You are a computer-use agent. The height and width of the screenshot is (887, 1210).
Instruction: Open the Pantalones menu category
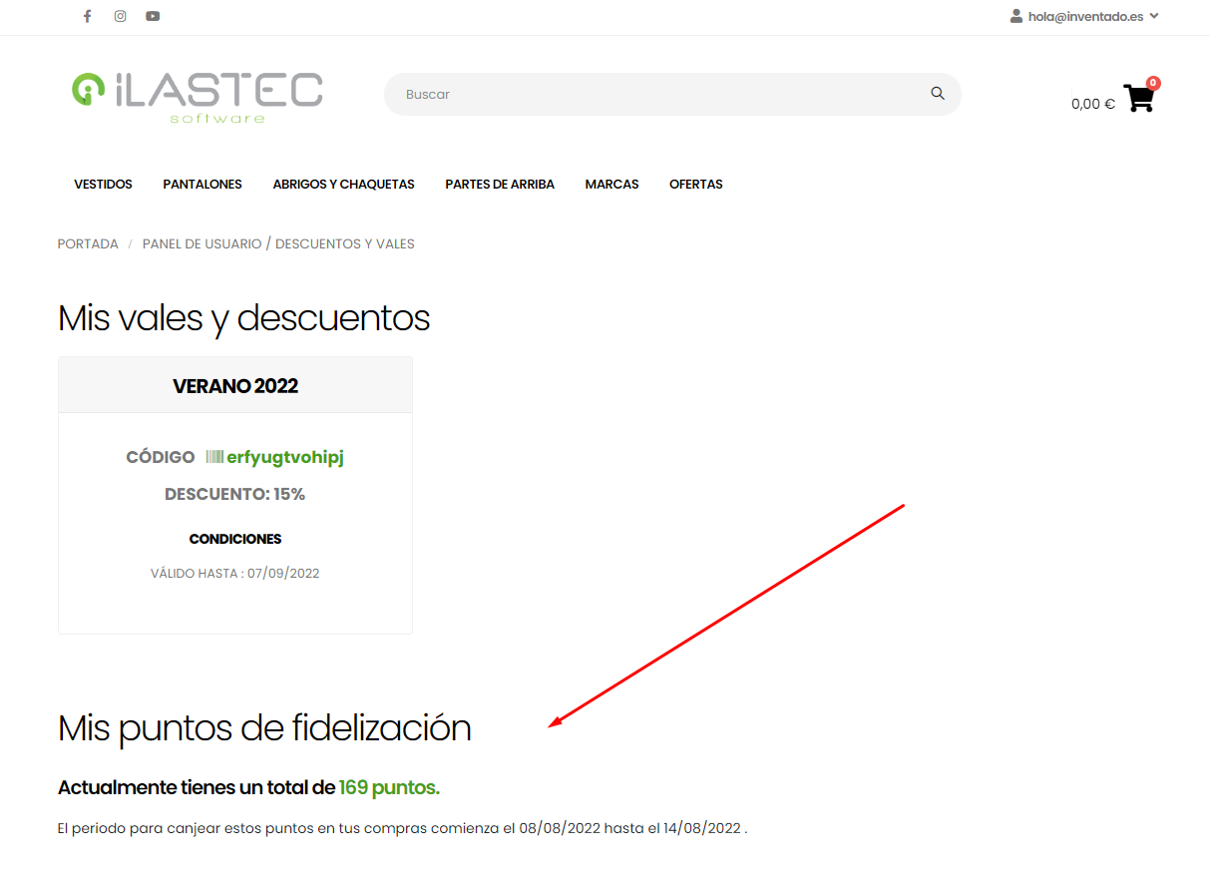click(x=202, y=185)
